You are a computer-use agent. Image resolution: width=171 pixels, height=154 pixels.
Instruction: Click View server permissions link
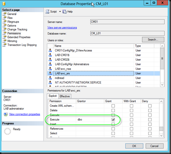click(62, 28)
